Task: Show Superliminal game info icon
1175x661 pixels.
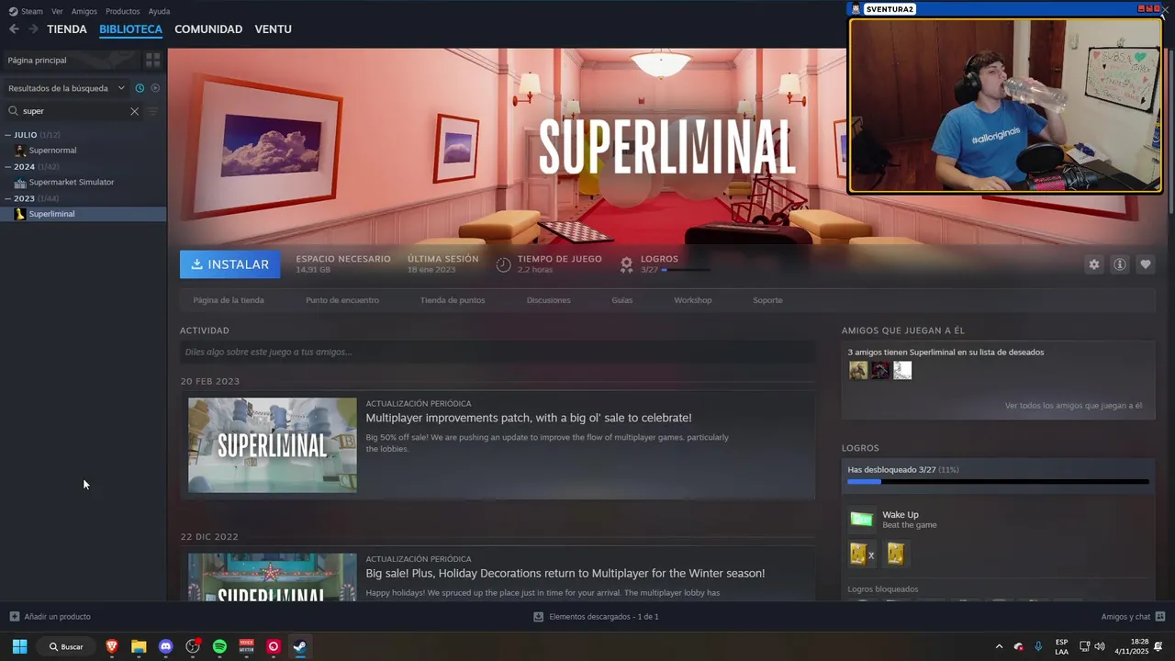Action: (x=1119, y=264)
